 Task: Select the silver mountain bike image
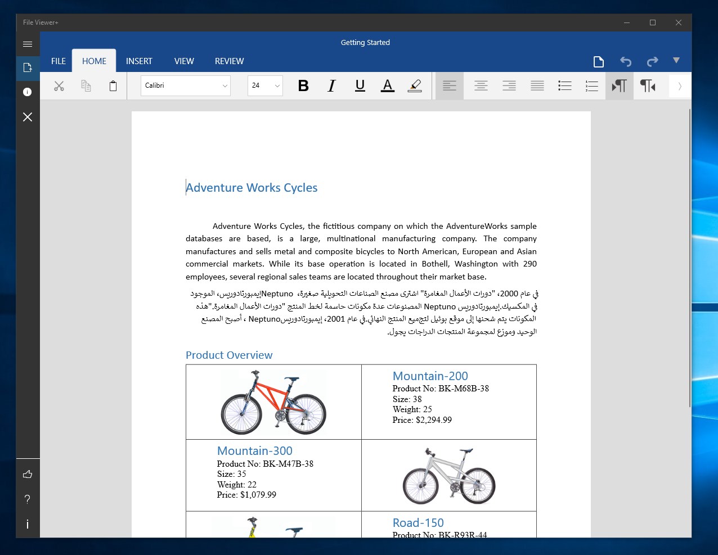click(449, 476)
